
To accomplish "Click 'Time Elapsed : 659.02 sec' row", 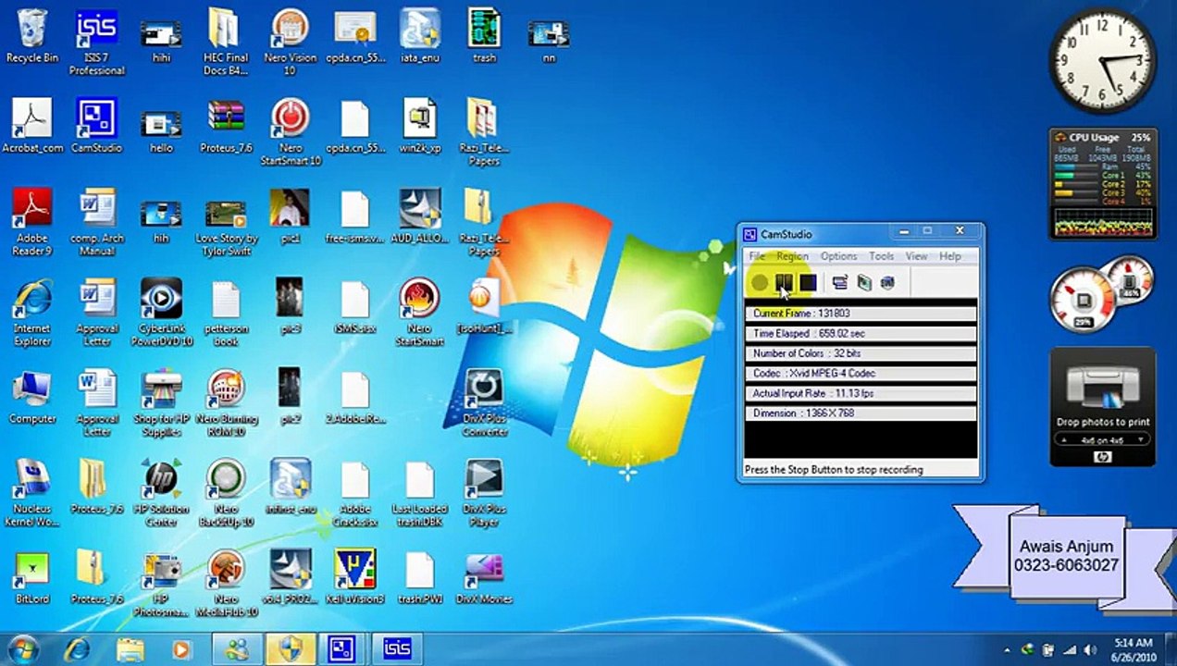I will pos(861,333).
